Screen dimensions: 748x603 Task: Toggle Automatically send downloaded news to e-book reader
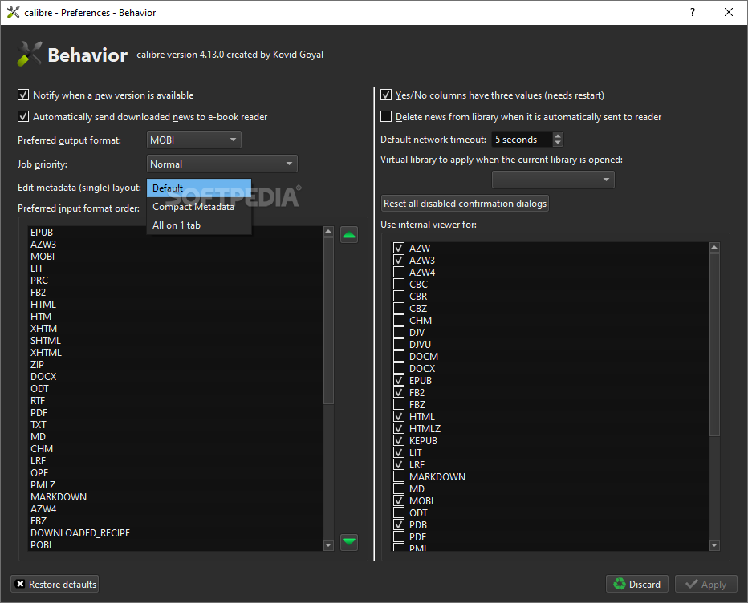click(23, 116)
